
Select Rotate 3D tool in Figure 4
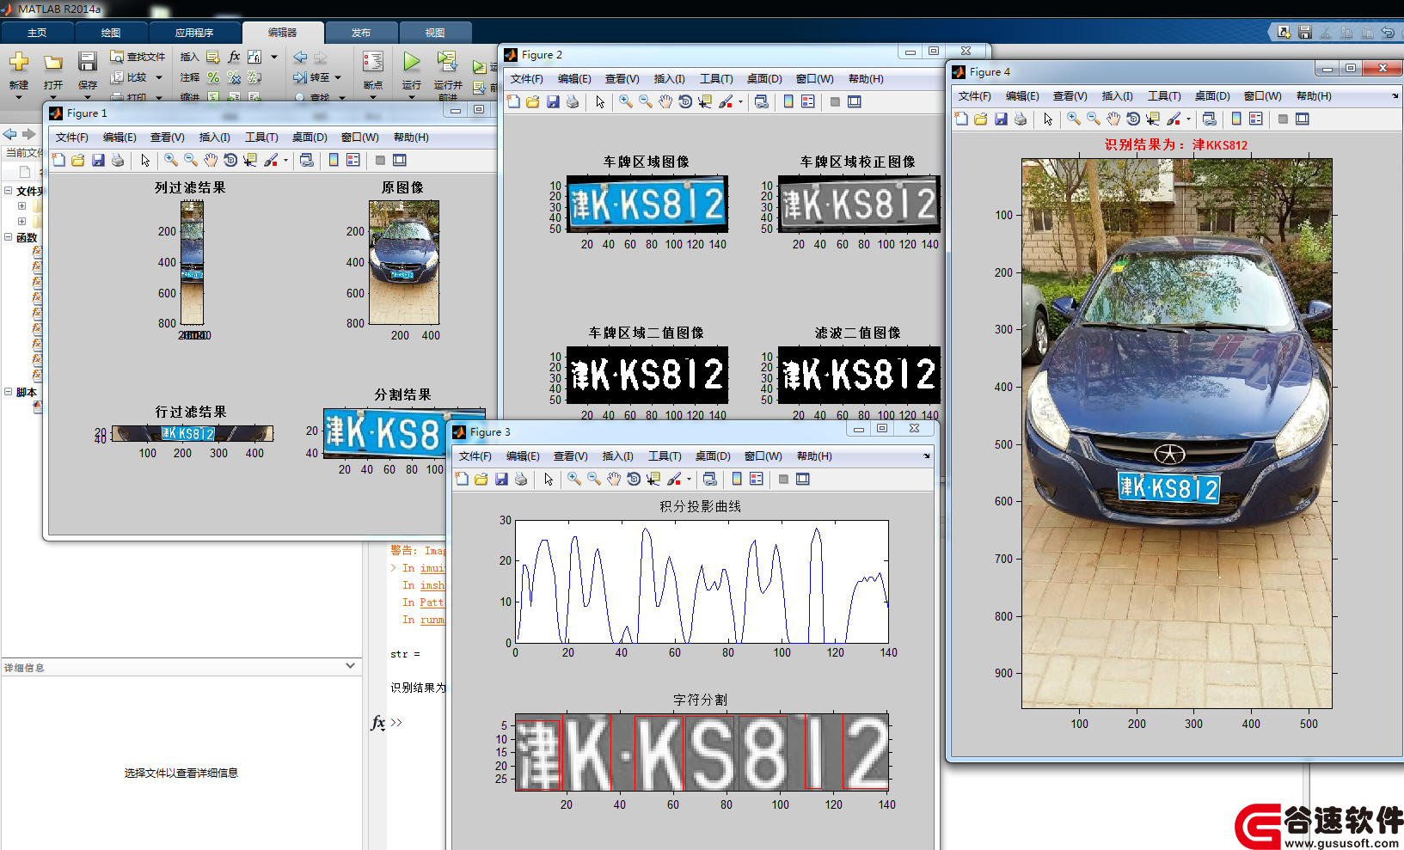(1133, 119)
